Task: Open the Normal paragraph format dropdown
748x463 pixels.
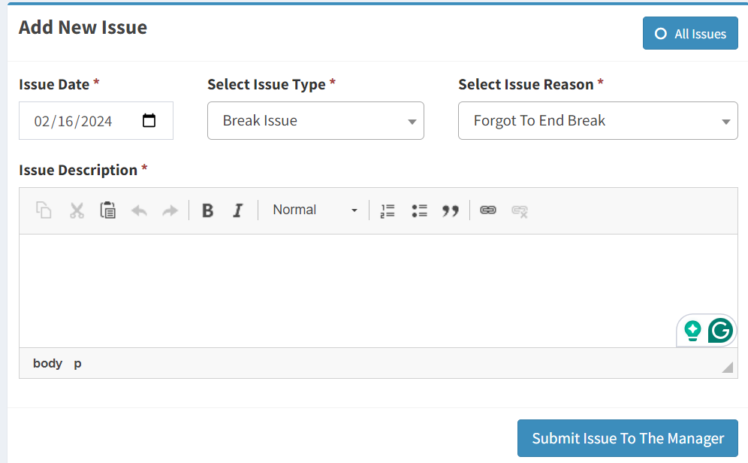Action: (x=315, y=210)
